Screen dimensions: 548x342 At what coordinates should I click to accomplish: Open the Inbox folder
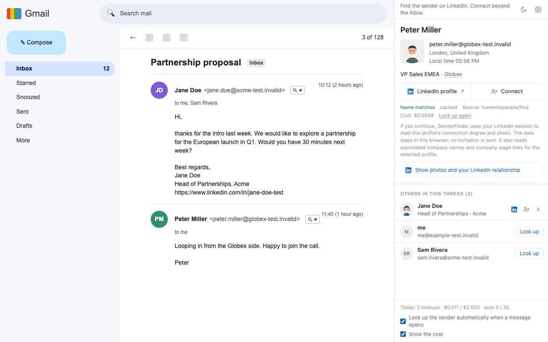click(x=60, y=68)
